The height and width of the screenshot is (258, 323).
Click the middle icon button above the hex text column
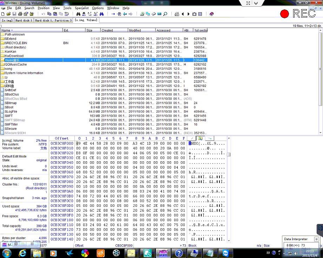[200, 138]
